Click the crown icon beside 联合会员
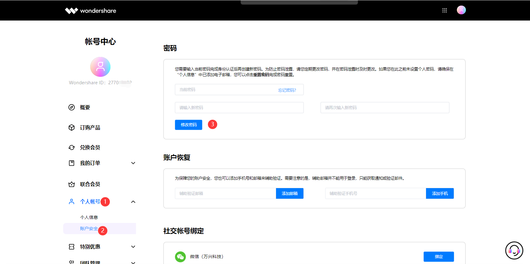 (72, 184)
